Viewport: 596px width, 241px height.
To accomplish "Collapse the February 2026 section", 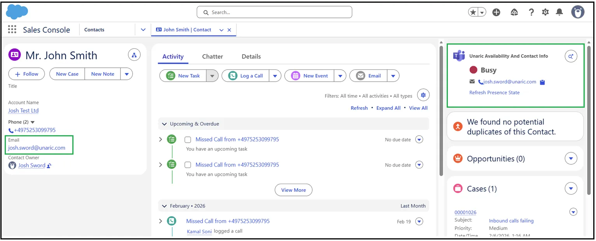I will [x=164, y=206].
